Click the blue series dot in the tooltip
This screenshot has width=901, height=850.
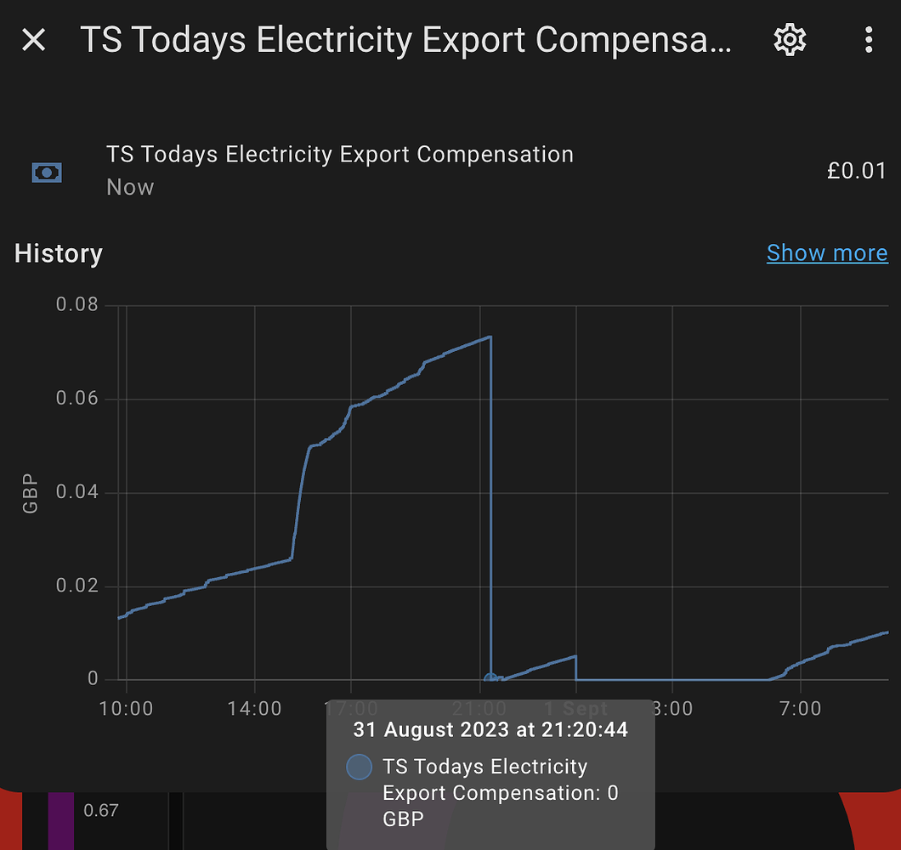(360, 767)
